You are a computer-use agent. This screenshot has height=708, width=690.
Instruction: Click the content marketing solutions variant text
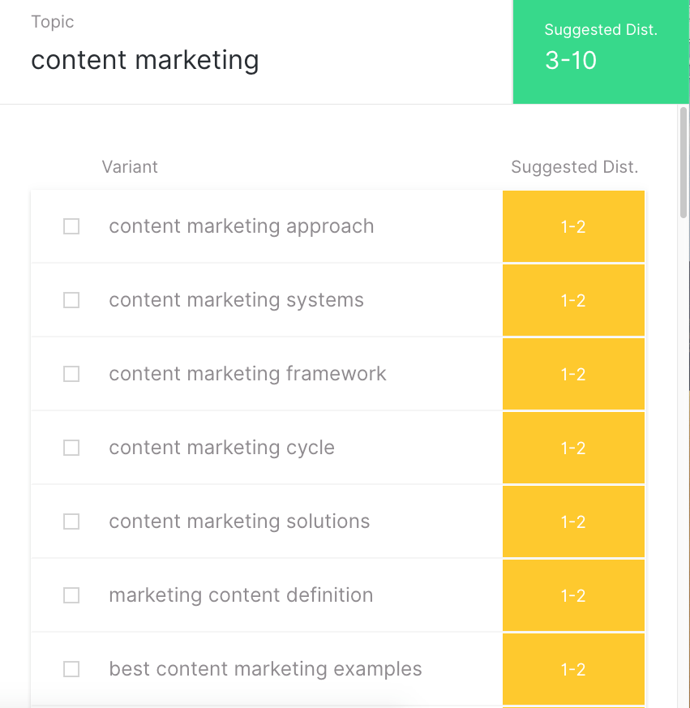(x=239, y=521)
